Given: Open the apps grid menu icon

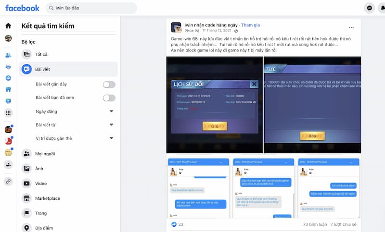Looking at the screenshot, I should pos(8,113).
